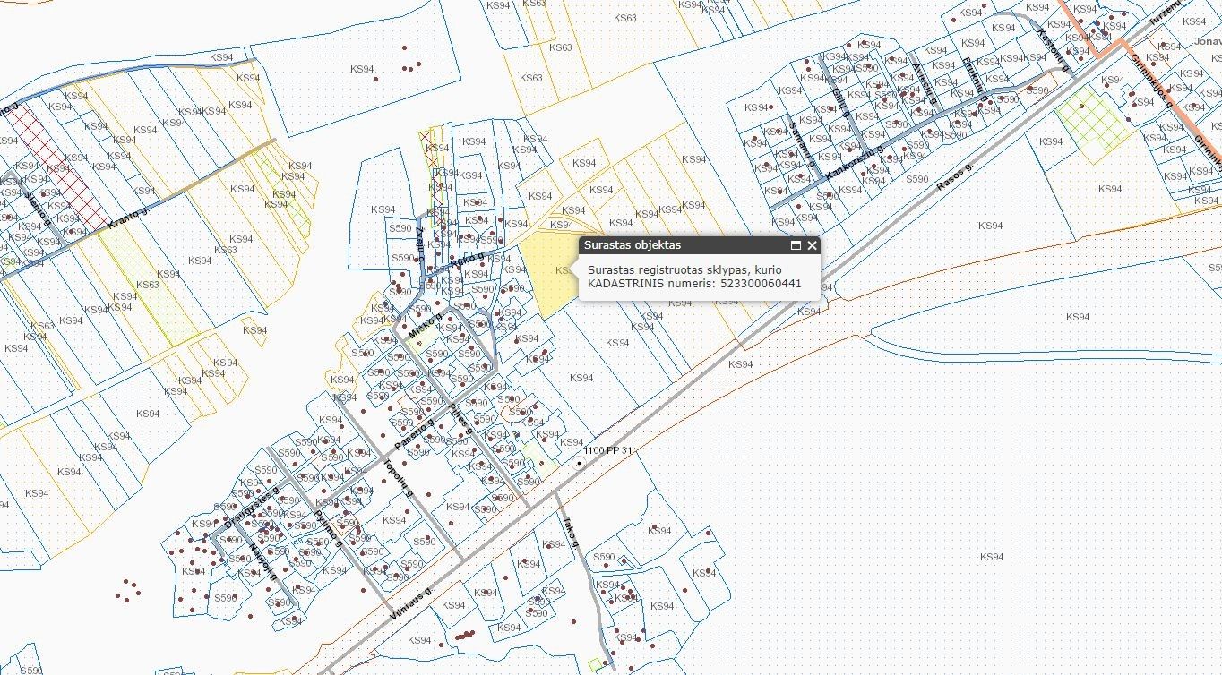Click the Surastas objektas popup title bar
1222x675 pixels.
pos(681,245)
